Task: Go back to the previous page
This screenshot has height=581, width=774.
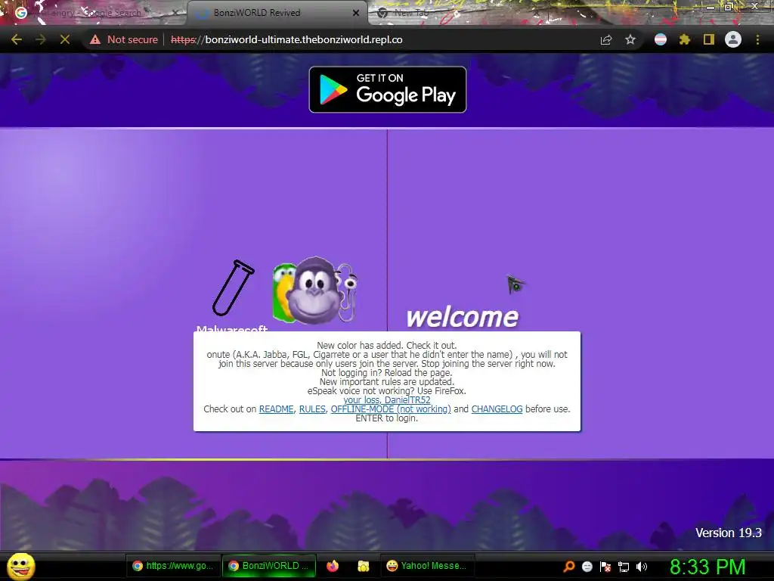Action: pyautogui.click(x=17, y=39)
